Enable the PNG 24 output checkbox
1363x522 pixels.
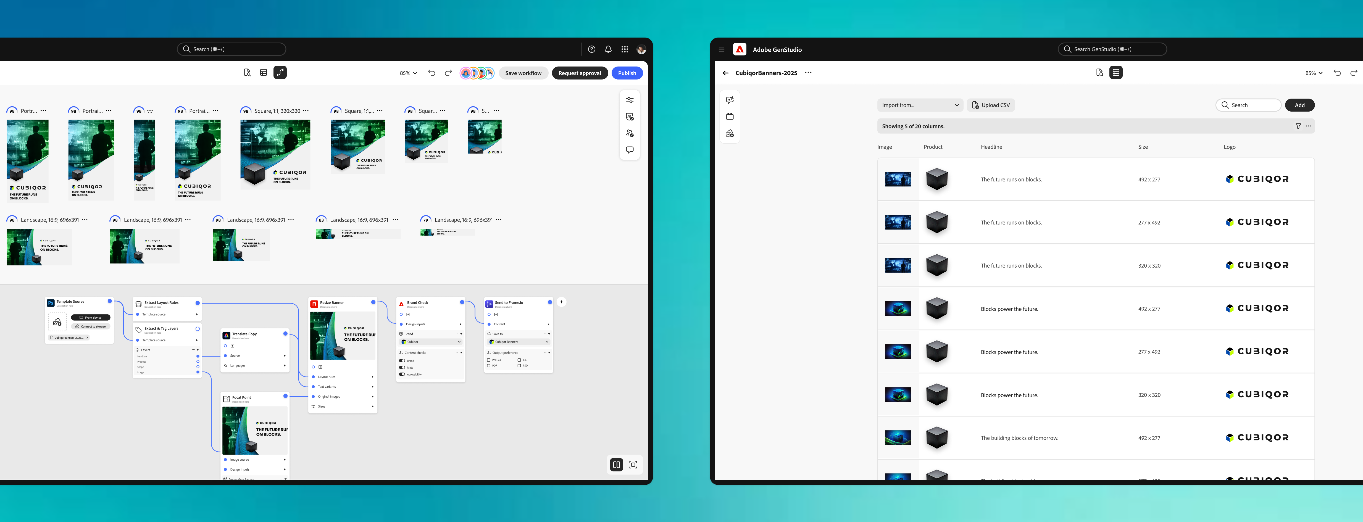pyautogui.click(x=489, y=360)
